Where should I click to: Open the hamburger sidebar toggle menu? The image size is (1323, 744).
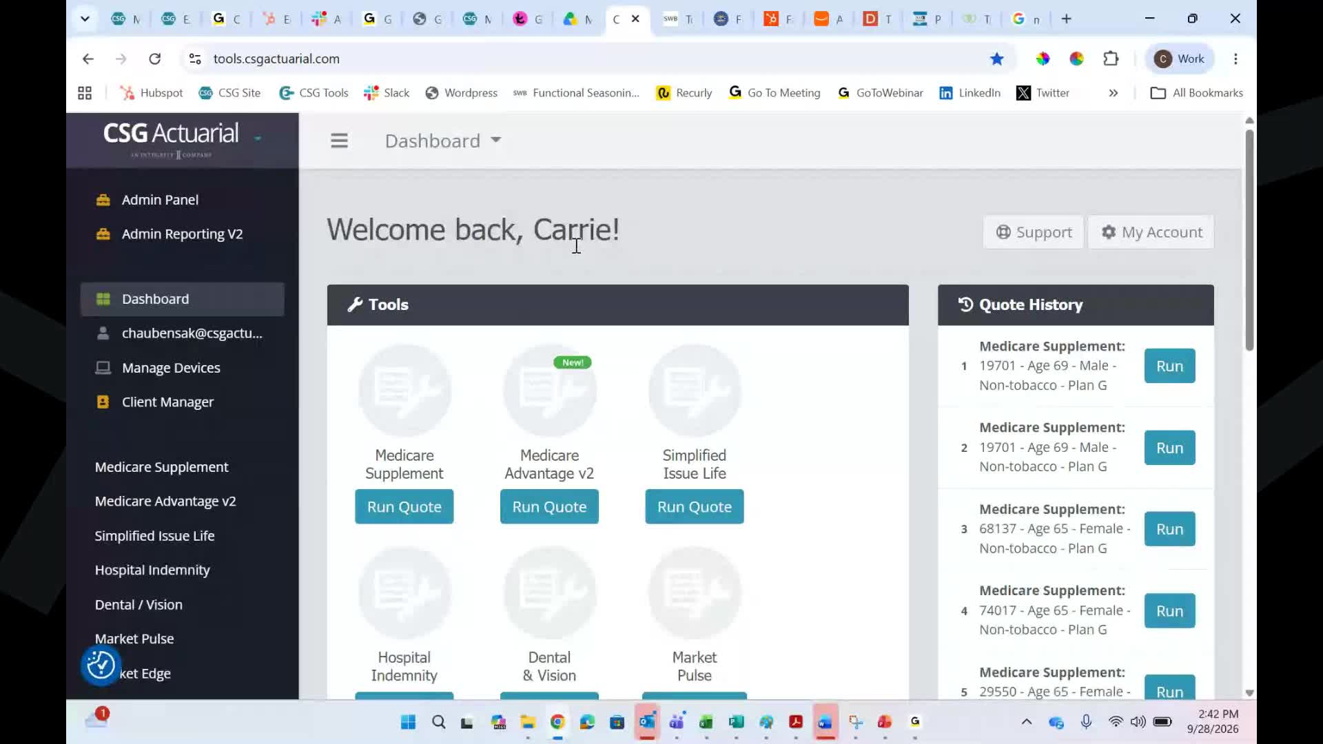(339, 141)
